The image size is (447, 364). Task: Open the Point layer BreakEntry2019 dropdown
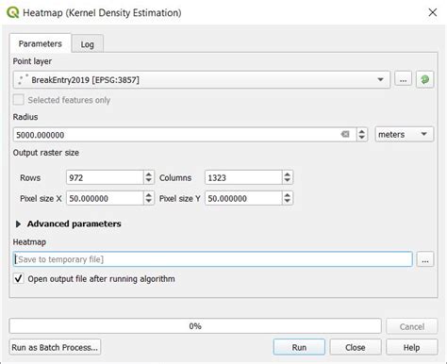202,79
